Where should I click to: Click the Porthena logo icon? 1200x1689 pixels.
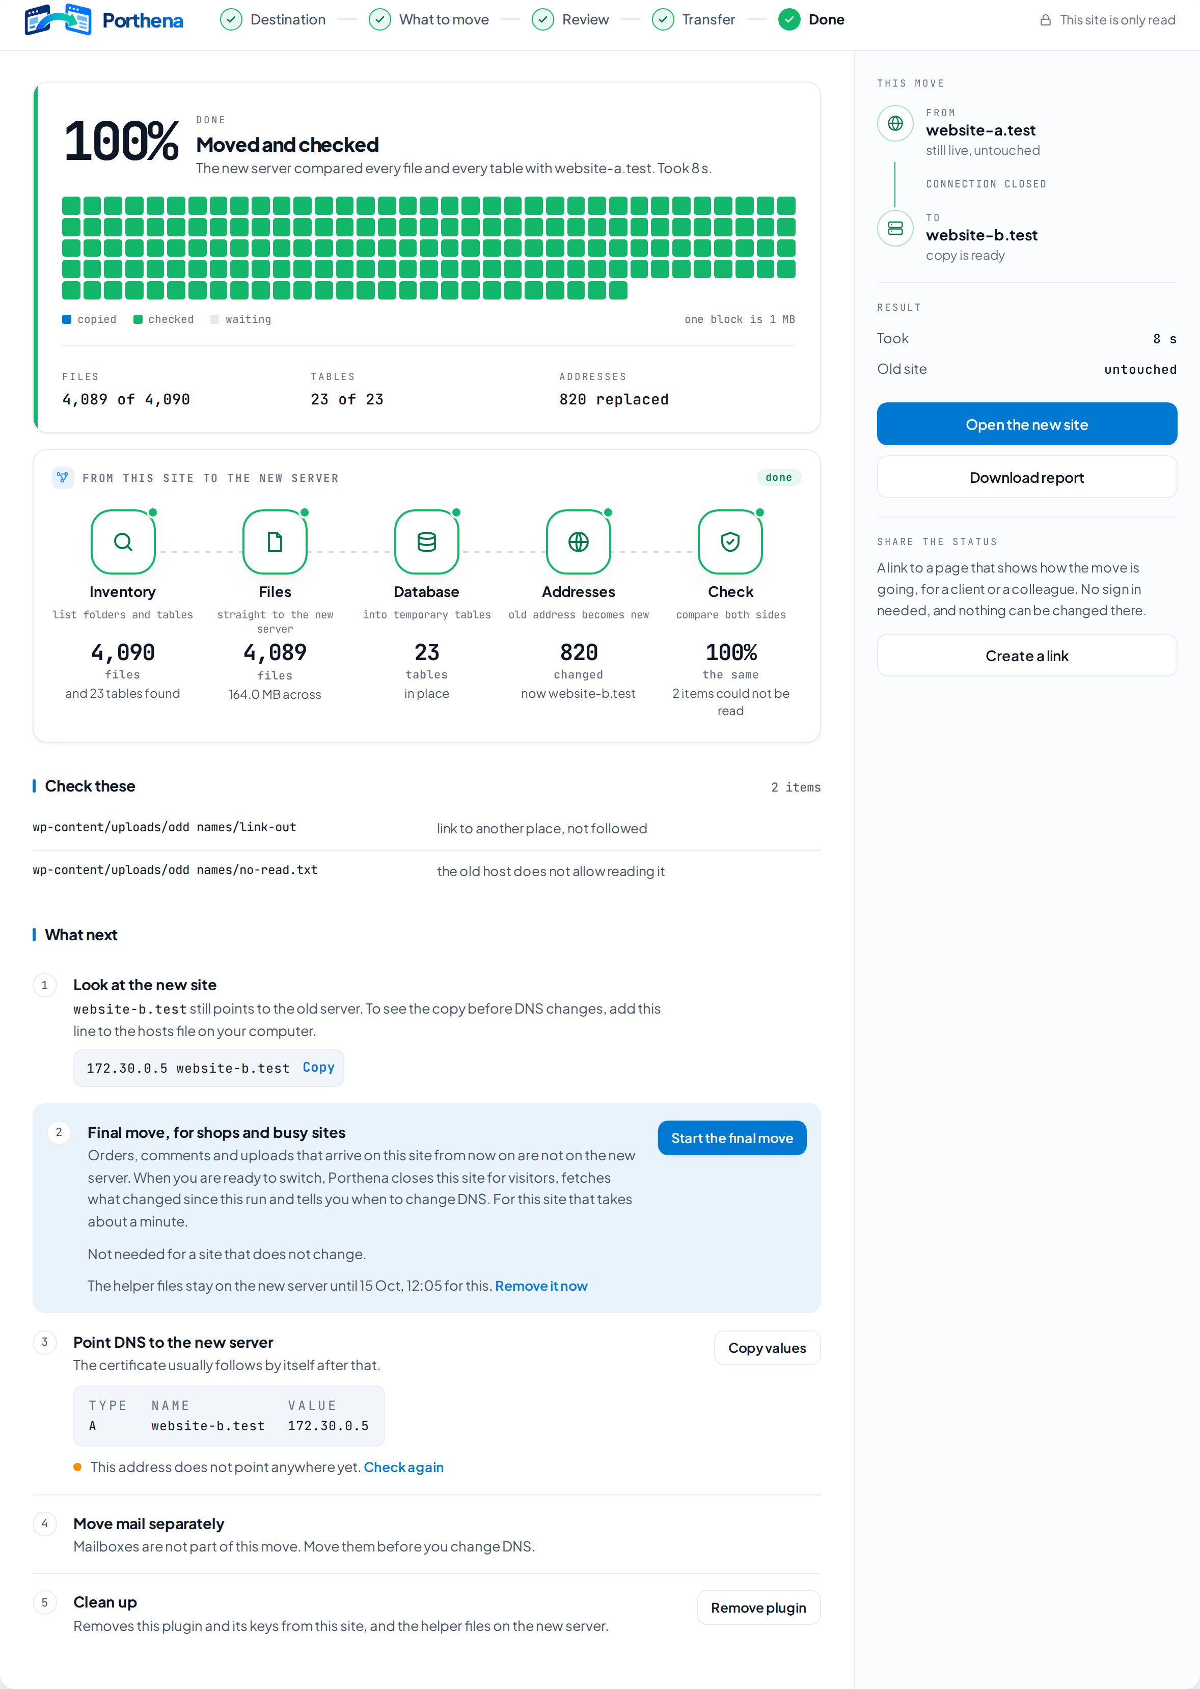pyautogui.click(x=58, y=20)
